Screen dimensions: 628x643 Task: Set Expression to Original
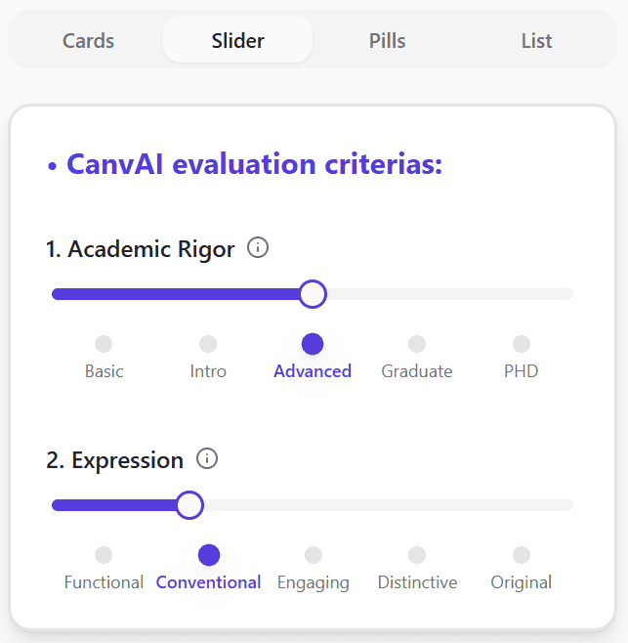click(x=522, y=555)
